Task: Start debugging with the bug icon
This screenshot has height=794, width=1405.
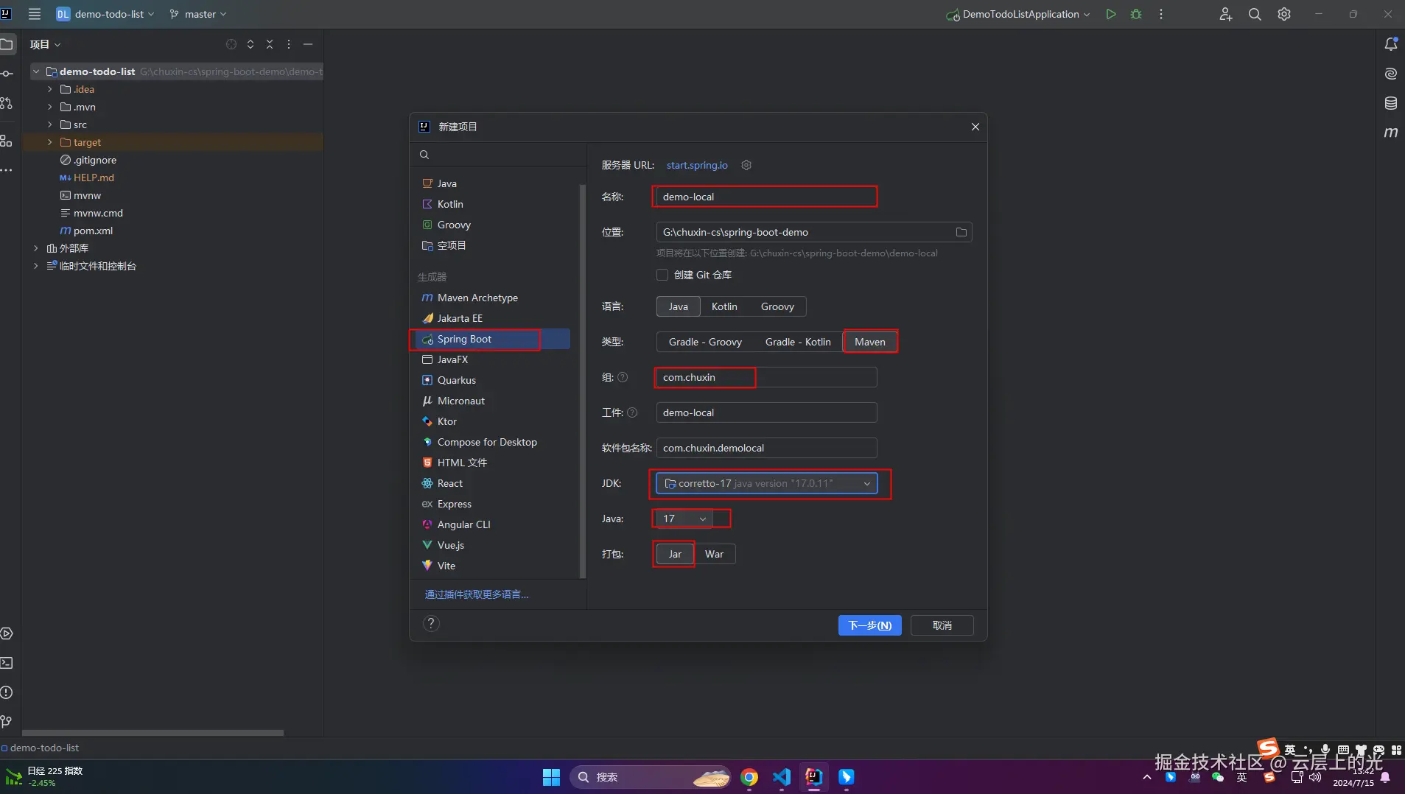Action: [1136, 14]
